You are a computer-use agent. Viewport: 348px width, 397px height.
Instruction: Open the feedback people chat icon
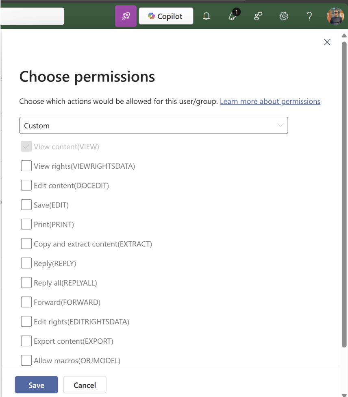(258, 16)
